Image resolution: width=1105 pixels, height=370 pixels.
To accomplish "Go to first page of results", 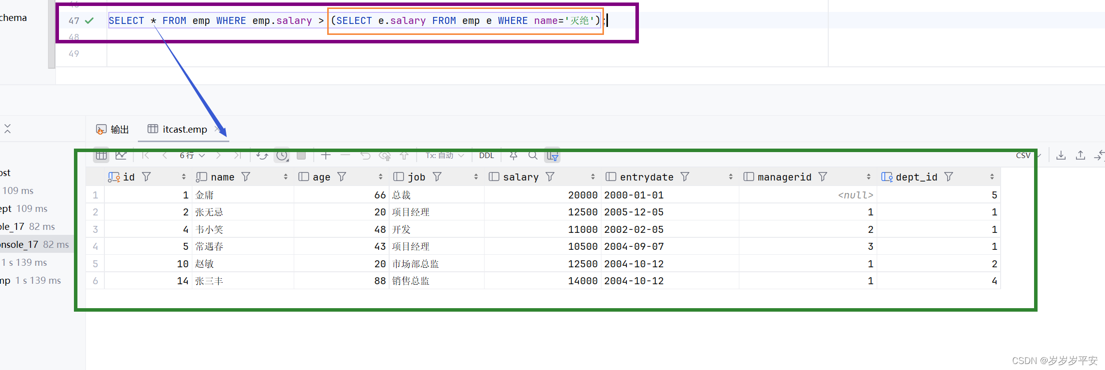I will tap(145, 156).
